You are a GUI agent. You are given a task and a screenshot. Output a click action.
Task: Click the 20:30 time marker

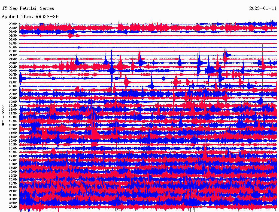click(13, 183)
